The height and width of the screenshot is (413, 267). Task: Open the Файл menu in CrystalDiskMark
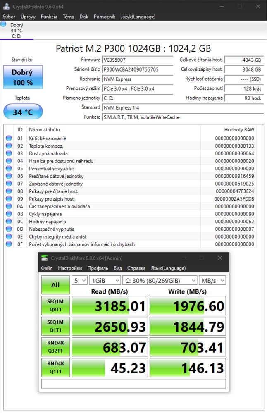click(47, 268)
